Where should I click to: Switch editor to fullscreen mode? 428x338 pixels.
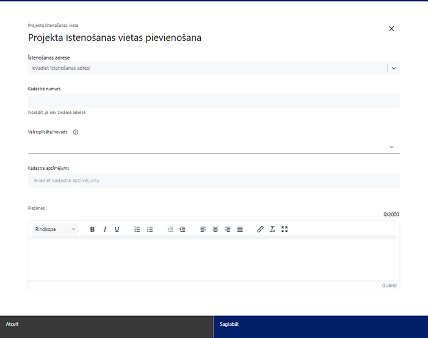pos(285,229)
